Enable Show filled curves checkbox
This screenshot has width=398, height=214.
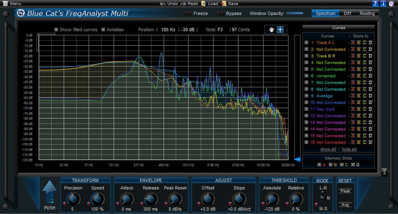click(56, 30)
